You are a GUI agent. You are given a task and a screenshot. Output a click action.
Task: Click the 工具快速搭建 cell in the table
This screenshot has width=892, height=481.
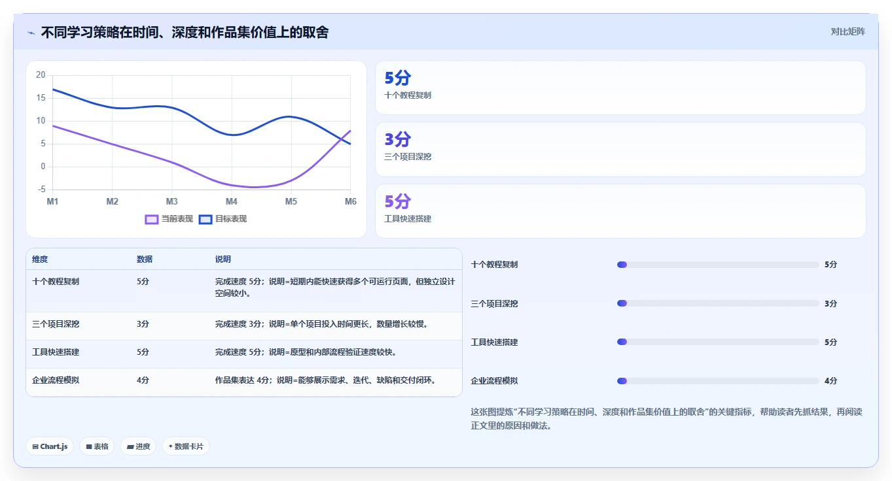click(56, 352)
